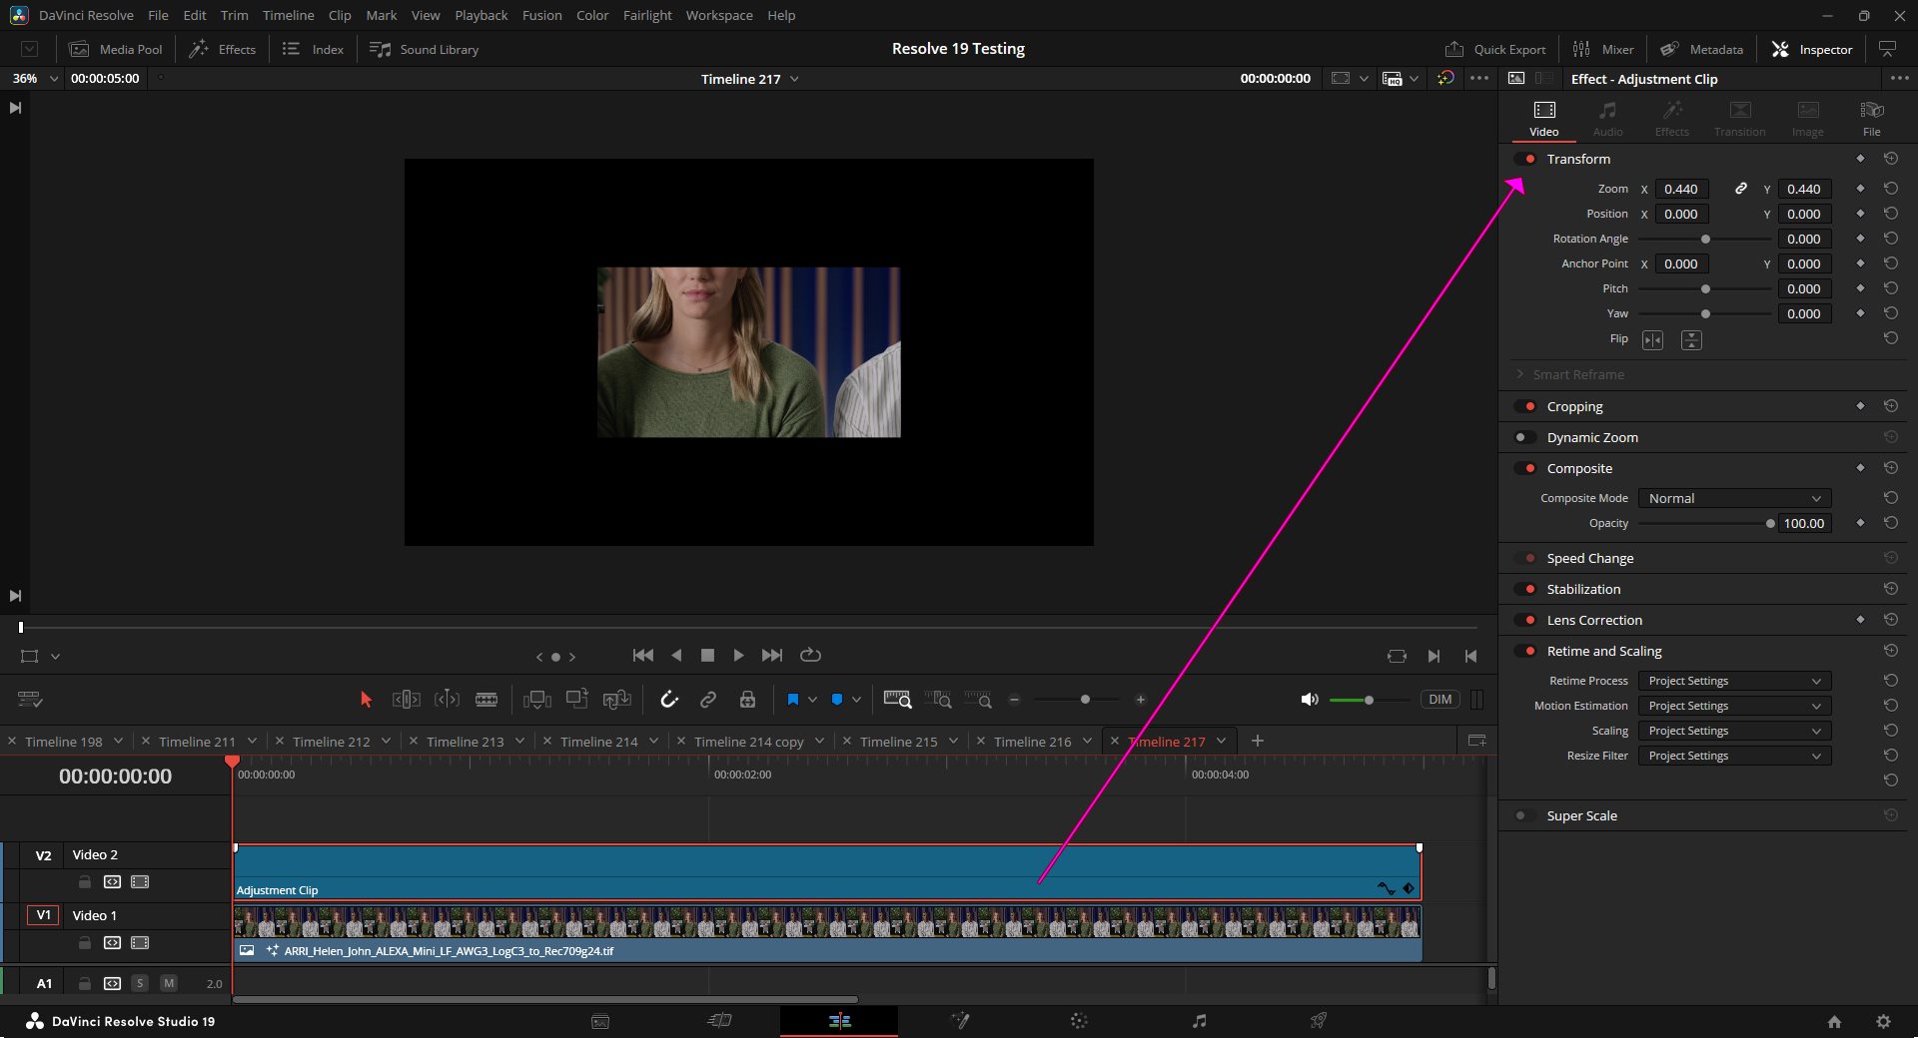Toggle the Zoom link X/Y chain icon
Screen dimensions: 1918x1038
[x=1741, y=189]
